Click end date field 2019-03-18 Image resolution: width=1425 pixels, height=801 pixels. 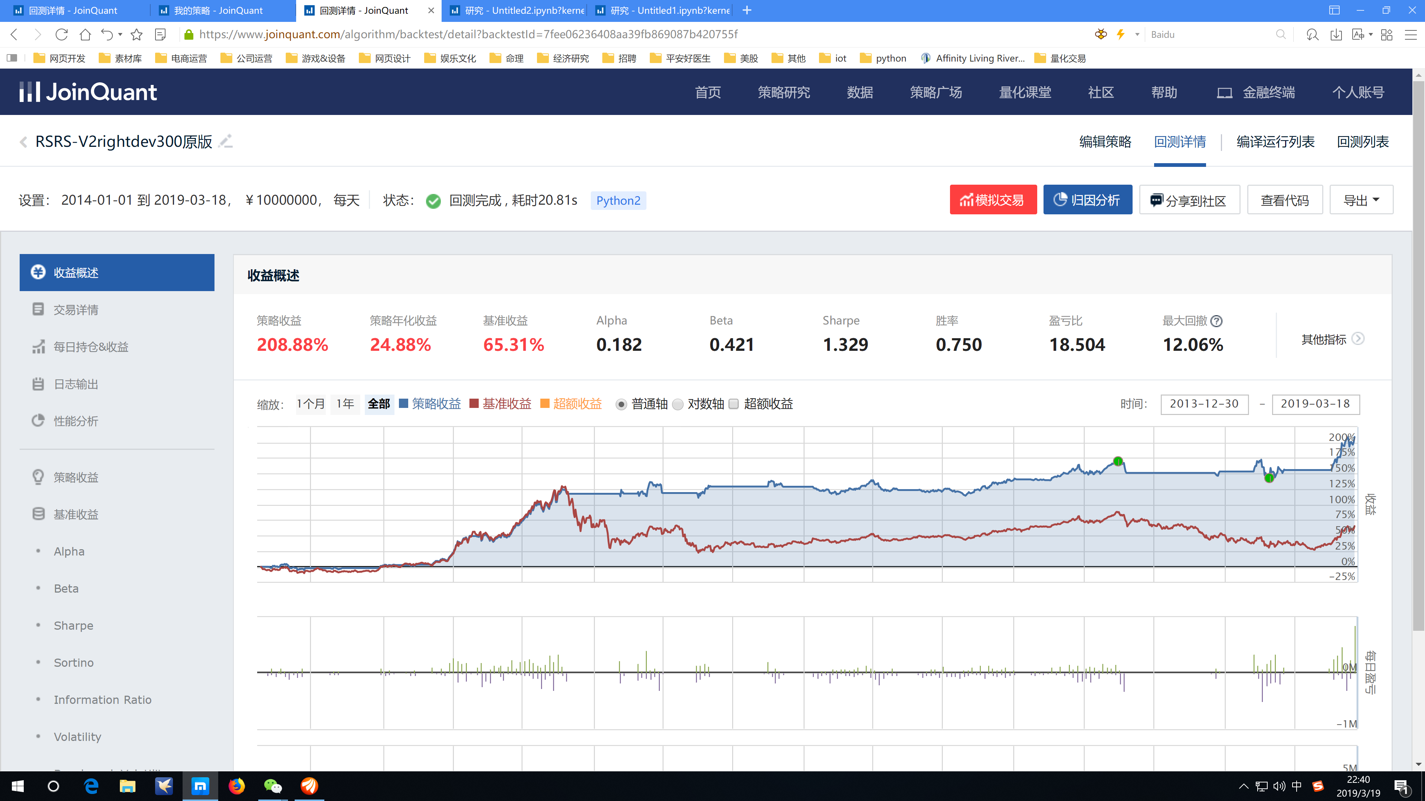1316,404
